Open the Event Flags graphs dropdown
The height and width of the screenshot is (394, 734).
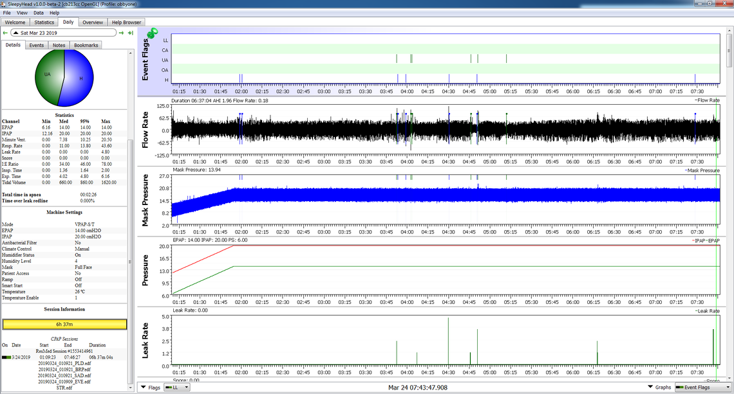pos(702,388)
